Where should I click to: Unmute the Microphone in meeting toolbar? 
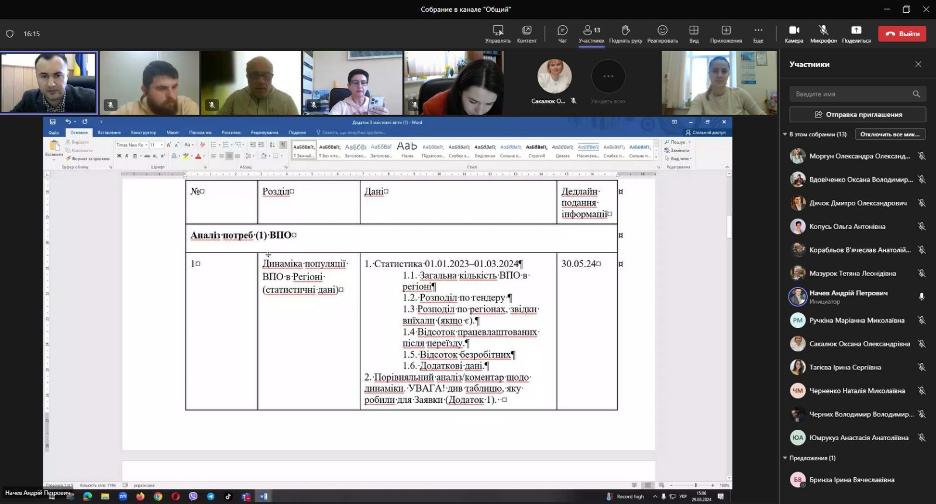pyautogui.click(x=823, y=34)
